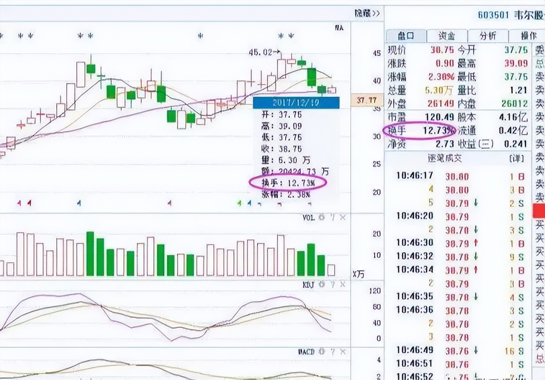
Task: Select the tallest green volume bar
Action: [90, 254]
